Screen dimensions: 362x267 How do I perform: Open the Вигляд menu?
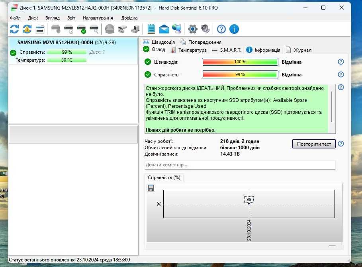point(53,18)
